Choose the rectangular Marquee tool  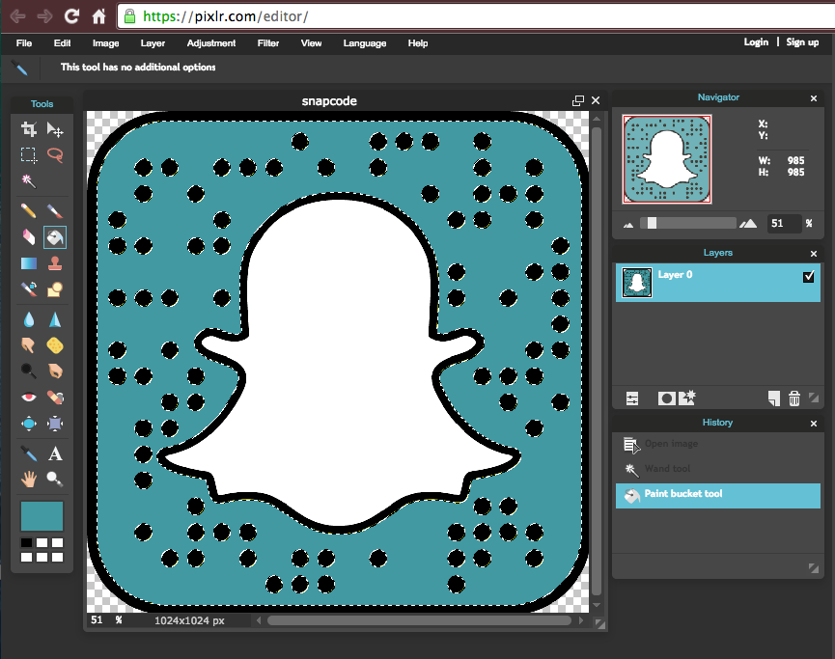tap(29, 155)
